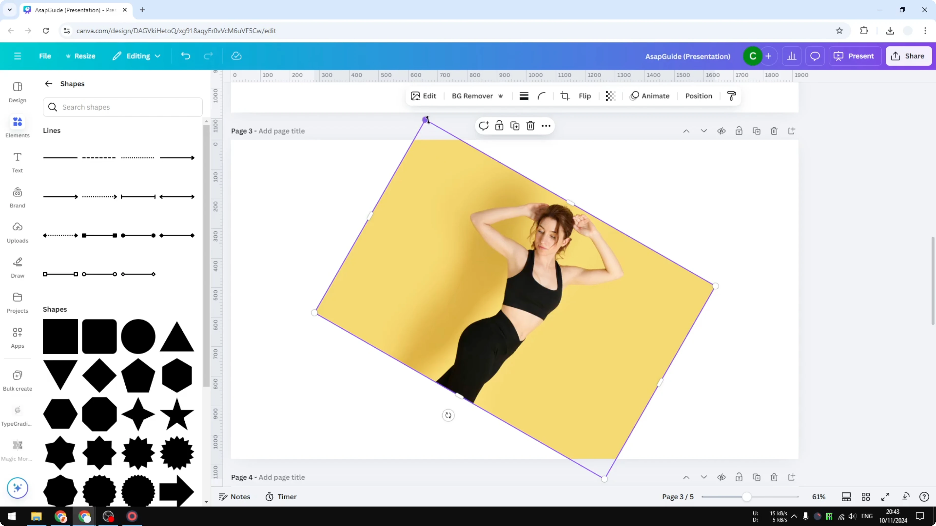
Task: Click the search shapes input field
Action: (122, 107)
